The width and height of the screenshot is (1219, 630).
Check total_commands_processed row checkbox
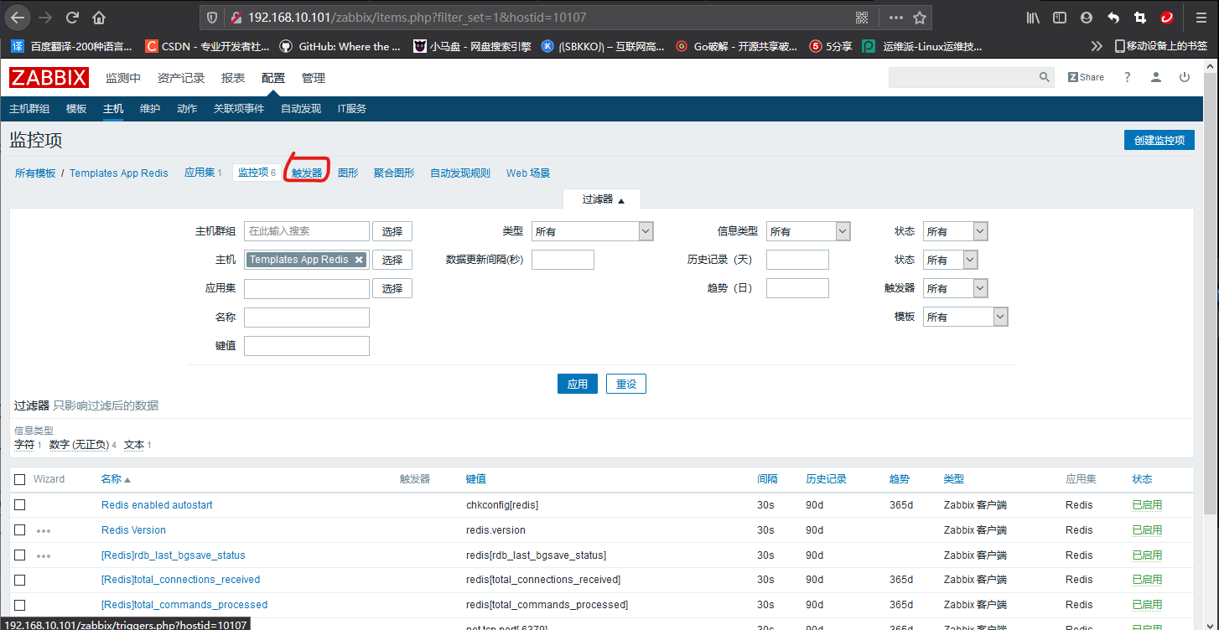pyautogui.click(x=20, y=605)
